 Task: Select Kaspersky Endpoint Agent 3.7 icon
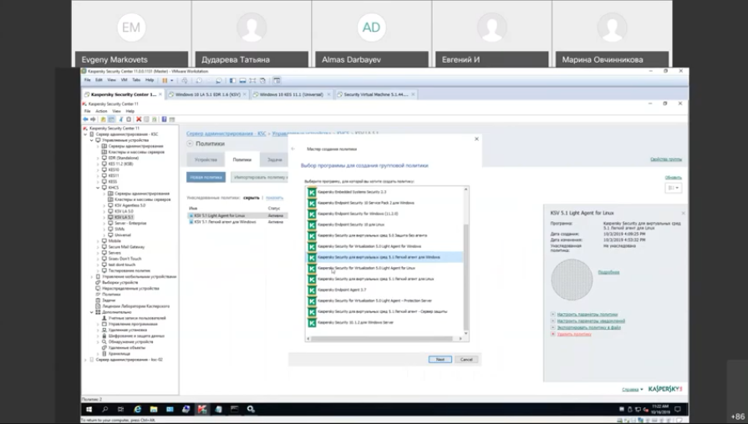[x=312, y=290]
